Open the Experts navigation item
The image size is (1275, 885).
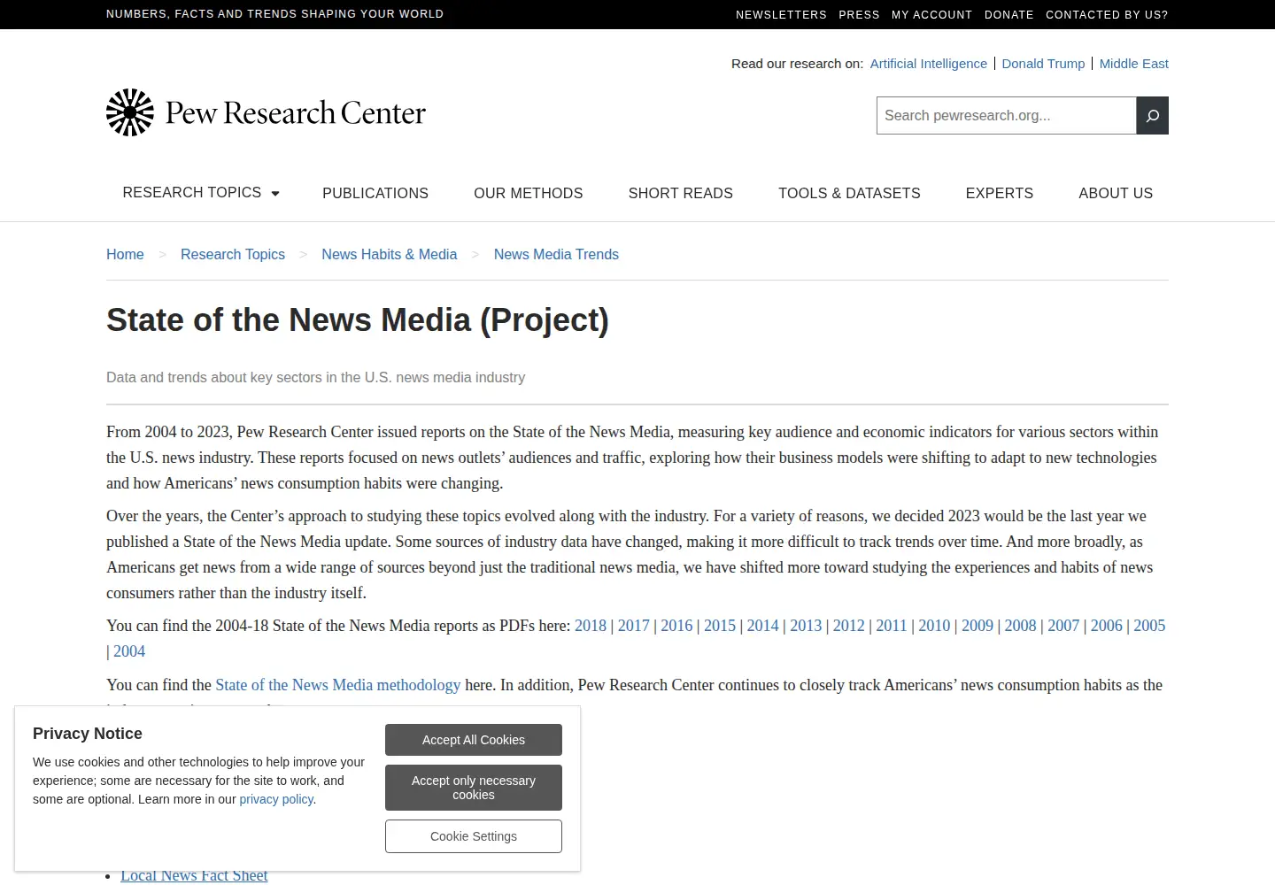point(1000,193)
